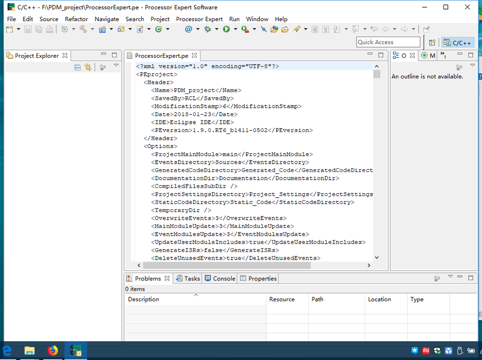Open the Window menu

[257, 19]
